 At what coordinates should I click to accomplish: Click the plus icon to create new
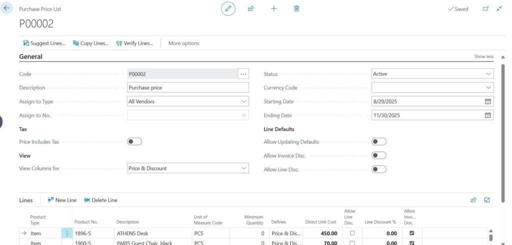(273, 9)
